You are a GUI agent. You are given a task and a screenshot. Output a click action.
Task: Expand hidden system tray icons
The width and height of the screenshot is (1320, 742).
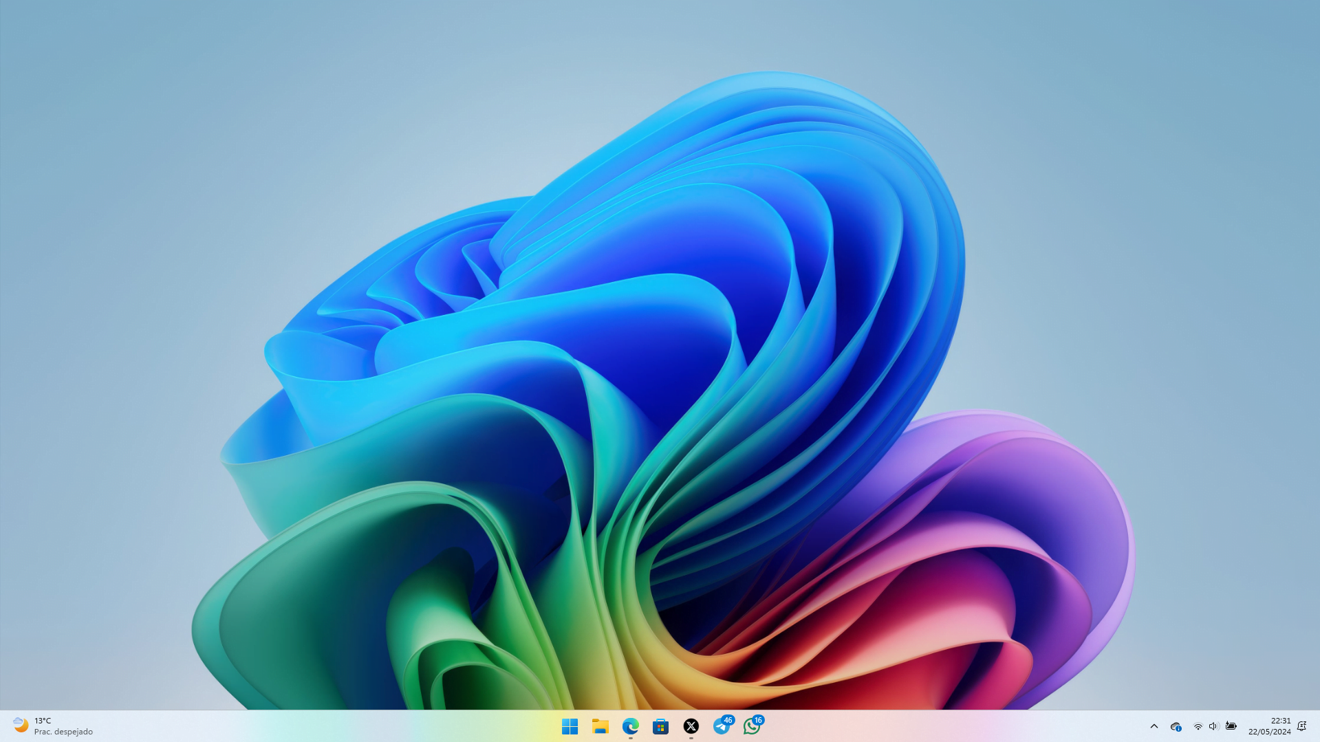click(1154, 726)
